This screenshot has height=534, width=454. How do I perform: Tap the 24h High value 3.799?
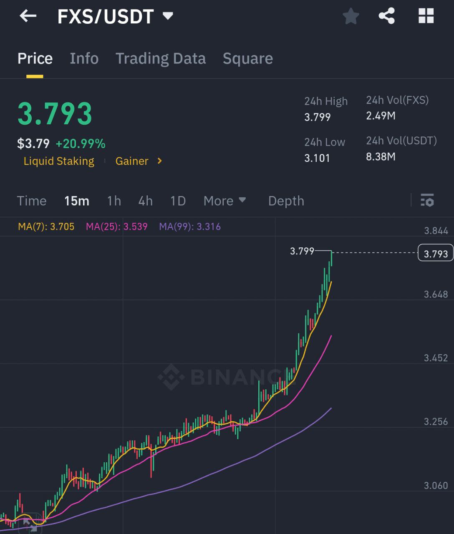tap(318, 117)
